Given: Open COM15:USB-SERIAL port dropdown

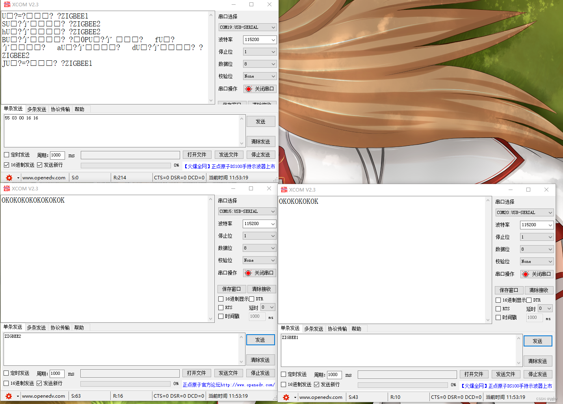Looking at the screenshot, I should click(x=247, y=211).
